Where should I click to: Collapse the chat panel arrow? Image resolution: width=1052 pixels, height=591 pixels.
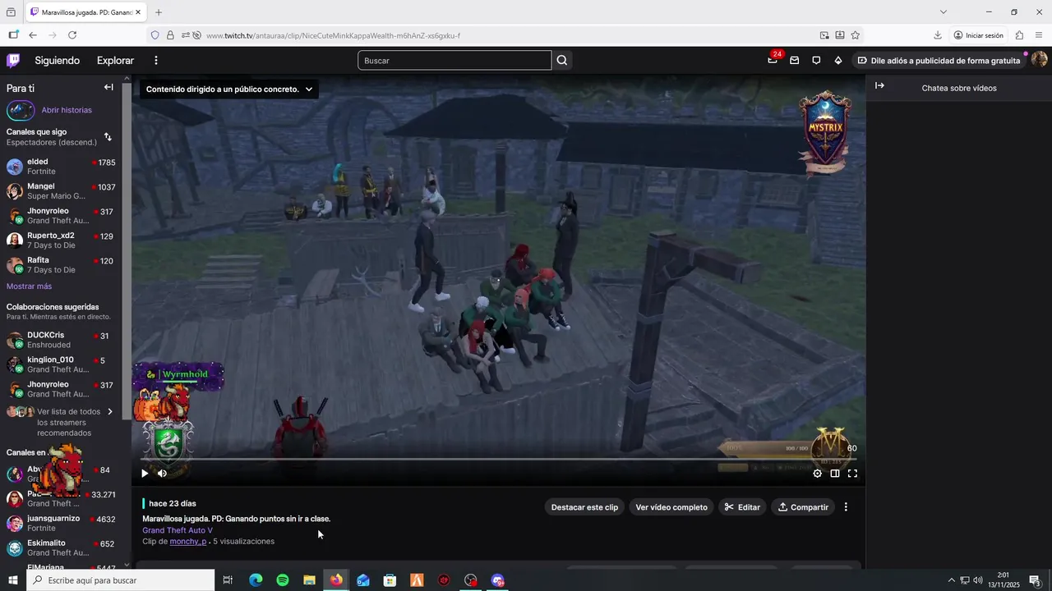(x=879, y=86)
